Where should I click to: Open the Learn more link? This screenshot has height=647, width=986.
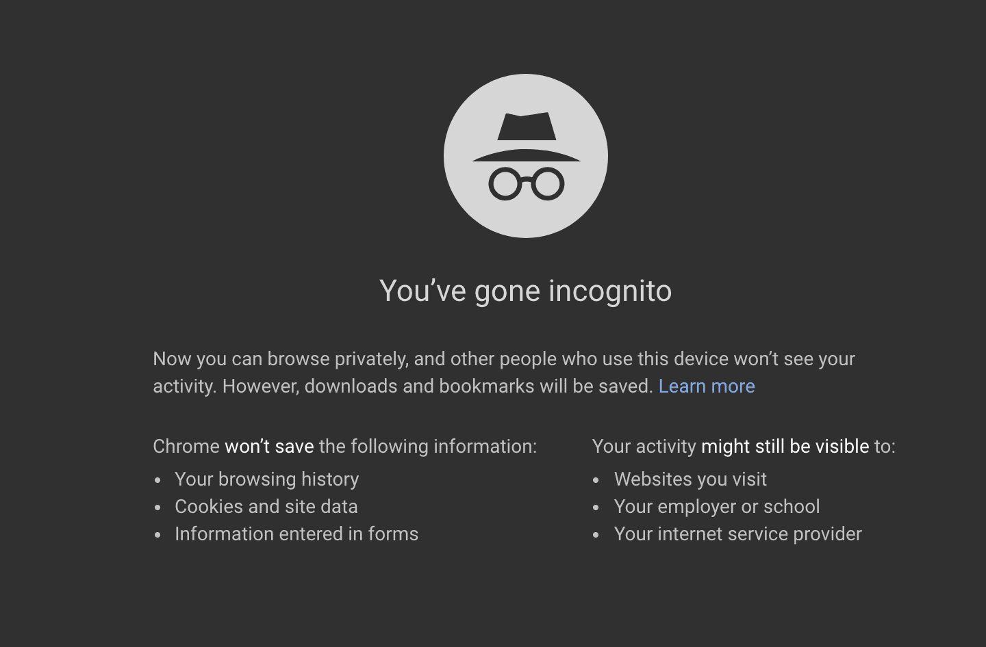707,386
